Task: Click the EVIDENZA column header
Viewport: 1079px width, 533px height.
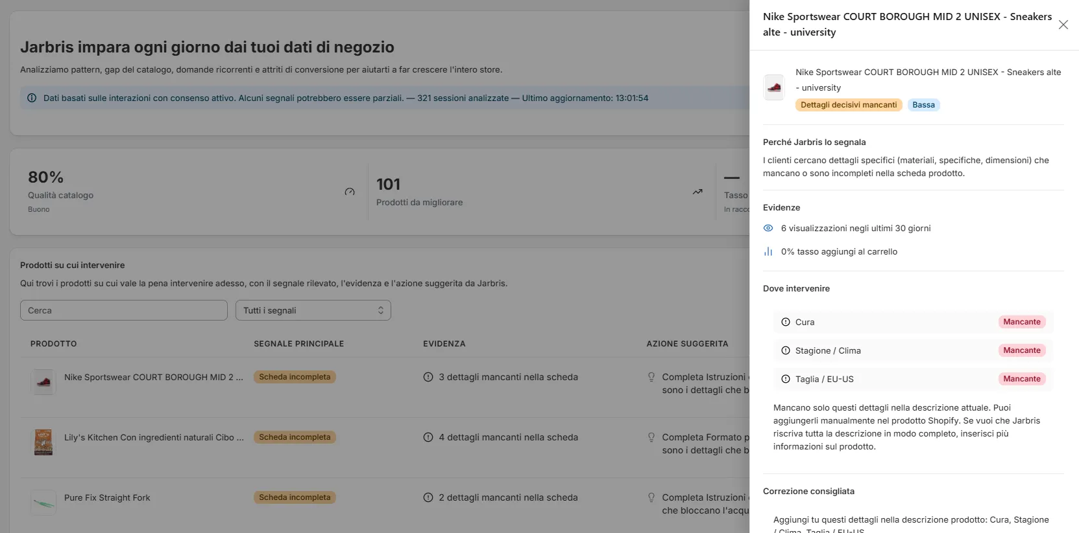Action: click(x=444, y=344)
